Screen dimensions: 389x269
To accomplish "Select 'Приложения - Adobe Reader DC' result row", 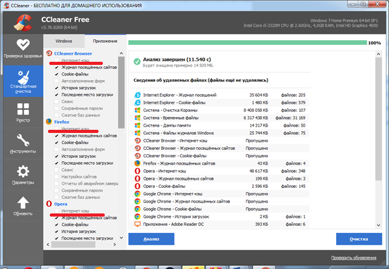I will point(220,224).
